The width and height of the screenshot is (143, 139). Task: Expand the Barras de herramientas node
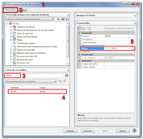pyautogui.click(x=11, y=37)
